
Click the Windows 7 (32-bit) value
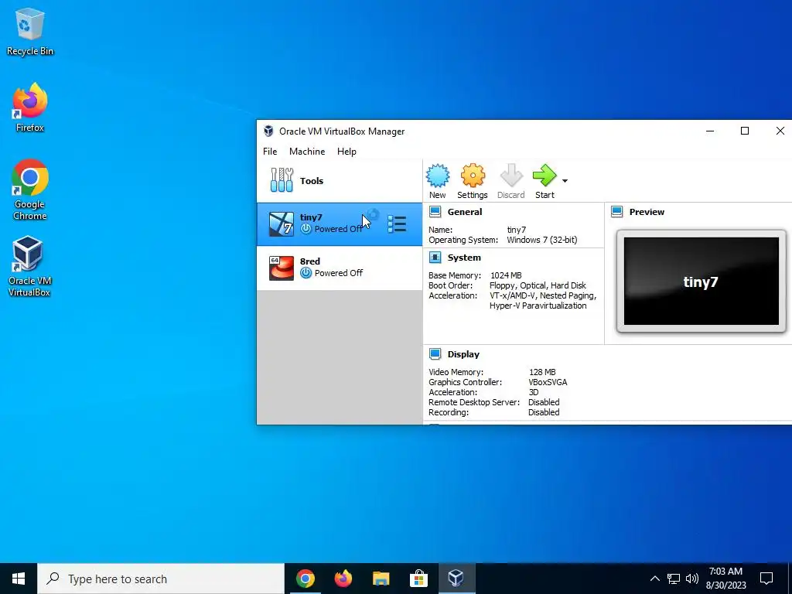(x=542, y=240)
